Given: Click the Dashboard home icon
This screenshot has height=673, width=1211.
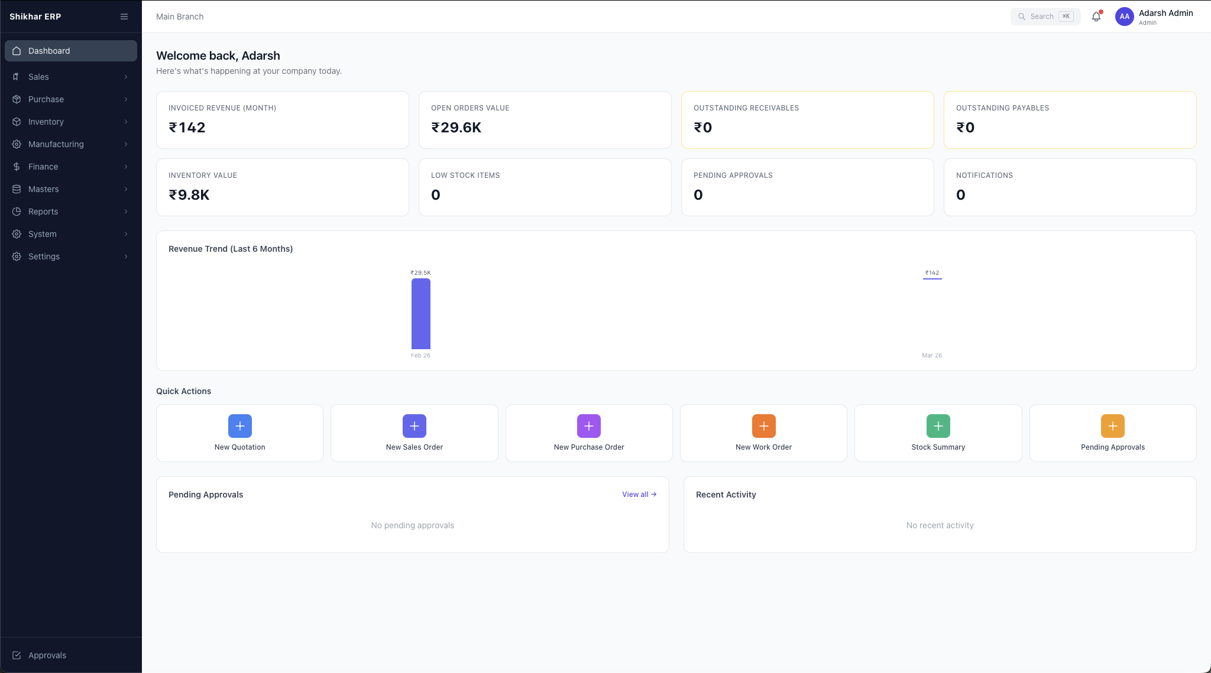Looking at the screenshot, I should pyautogui.click(x=17, y=51).
